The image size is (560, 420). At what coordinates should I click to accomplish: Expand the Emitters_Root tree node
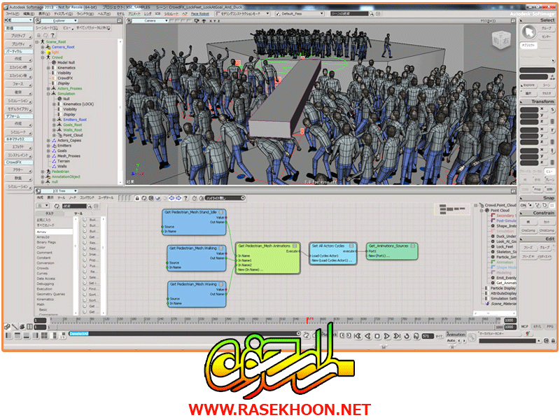click(x=54, y=120)
